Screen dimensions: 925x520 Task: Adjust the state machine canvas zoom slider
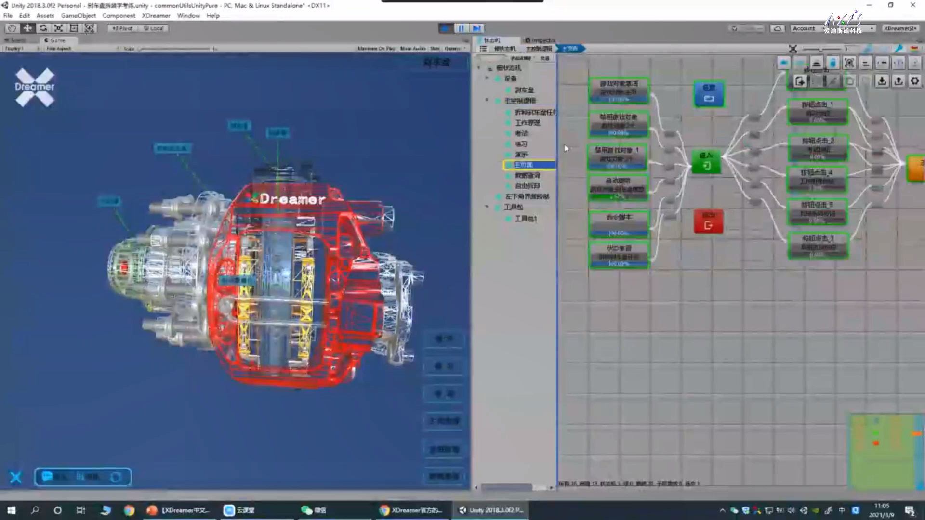[x=823, y=49]
